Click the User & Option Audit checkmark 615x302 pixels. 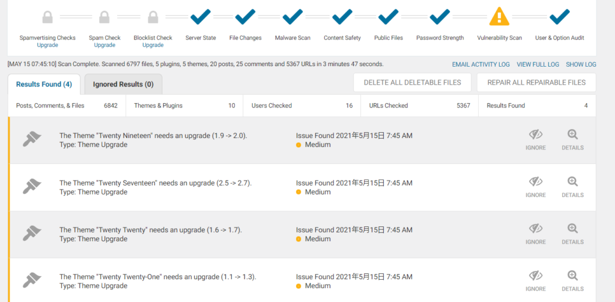(x=560, y=16)
